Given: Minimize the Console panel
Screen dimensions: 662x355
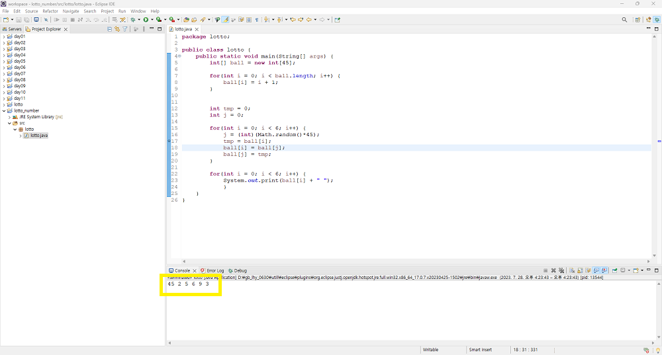Looking at the screenshot, I should point(649,270).
